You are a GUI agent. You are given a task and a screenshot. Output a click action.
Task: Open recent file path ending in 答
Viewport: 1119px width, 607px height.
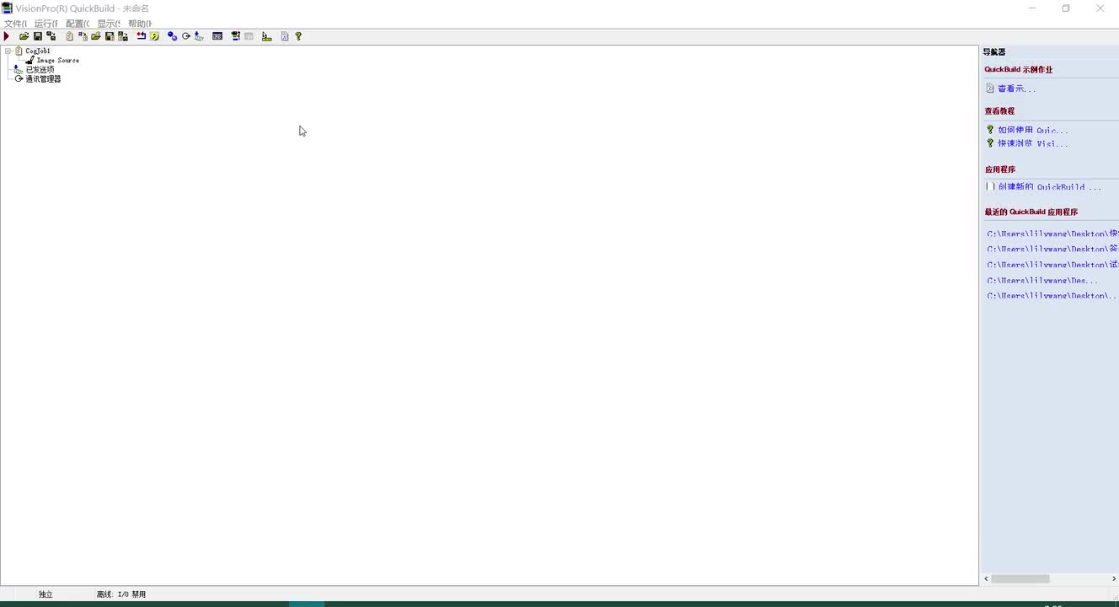pos(1052,249)
